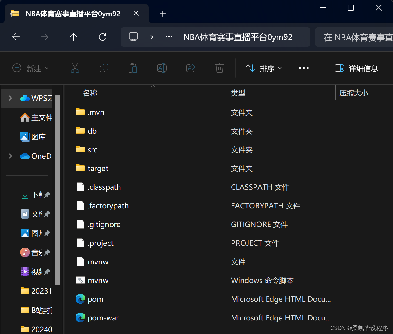The height and width of the screenshot is (334, 393).
Task: Expand the OneDrive tree chevron
Action: click(10, 156)
